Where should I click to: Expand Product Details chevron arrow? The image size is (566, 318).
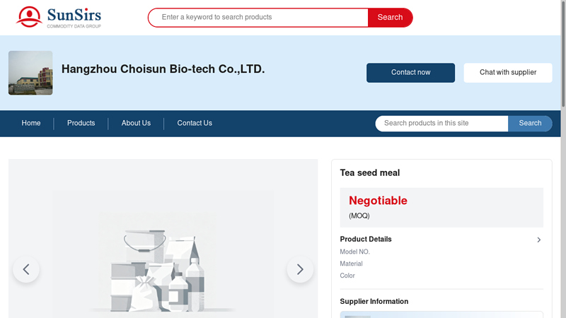click(538, 240)
